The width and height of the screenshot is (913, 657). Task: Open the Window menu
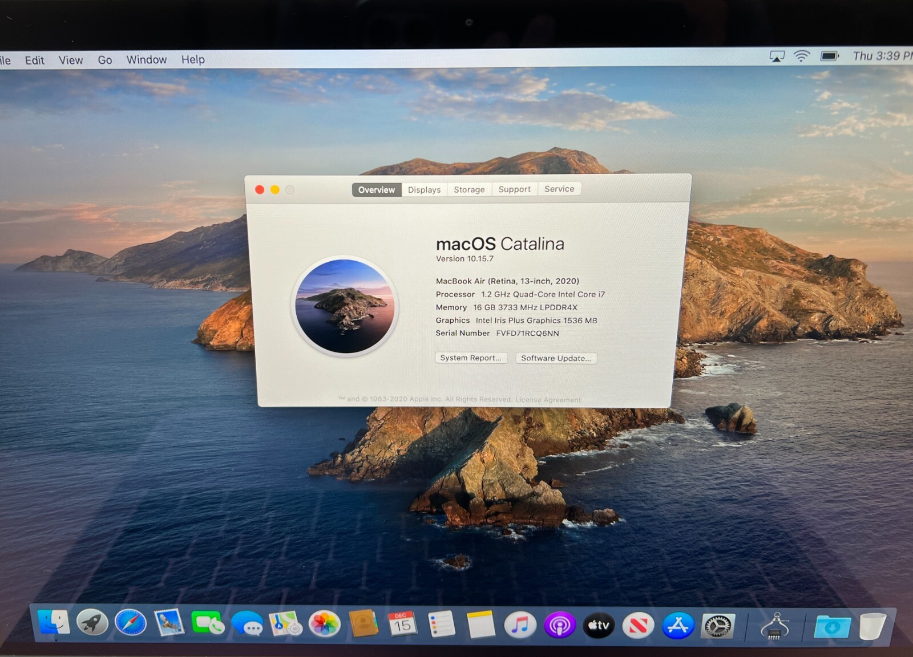tap(147, 59)
